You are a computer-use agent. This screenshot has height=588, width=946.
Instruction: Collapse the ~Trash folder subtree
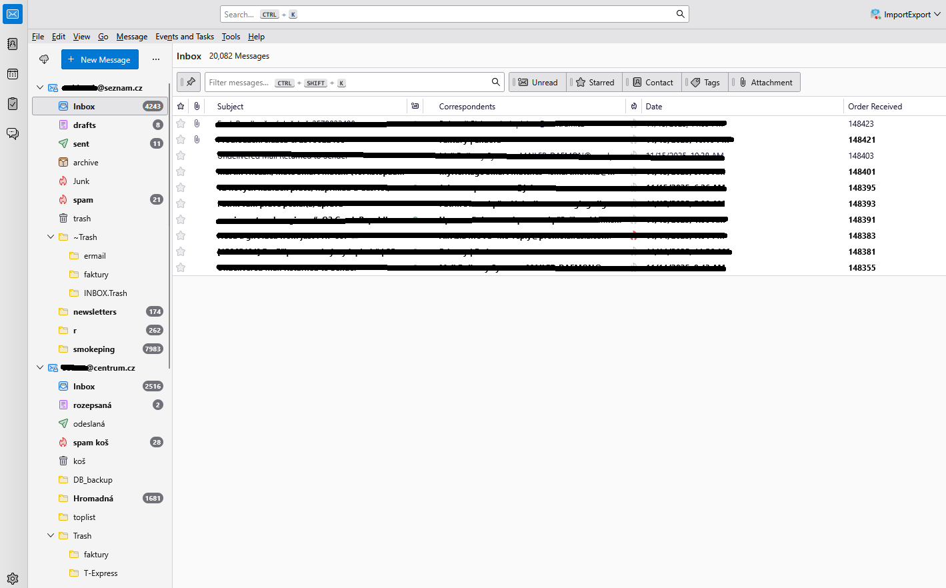point(51,237)
